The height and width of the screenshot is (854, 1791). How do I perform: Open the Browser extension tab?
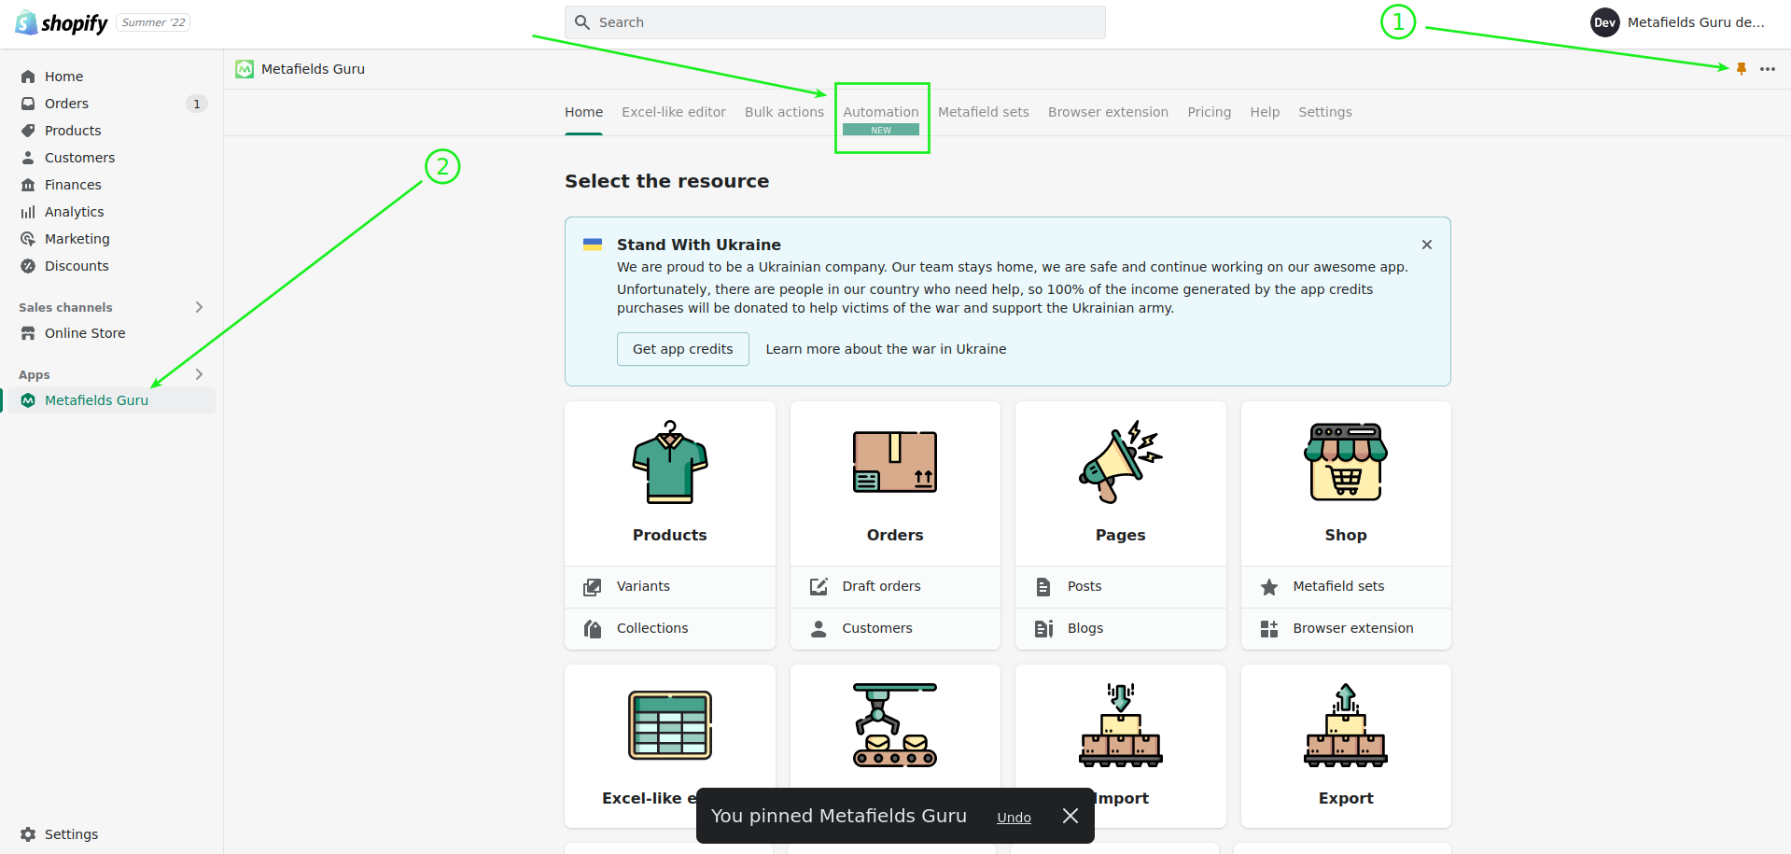tap(1108, 112)
